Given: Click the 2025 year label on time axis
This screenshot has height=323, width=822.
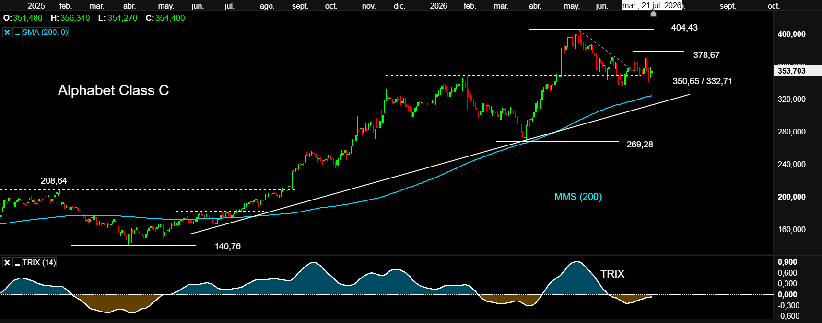Looking at the screenshot, I should pyautogui.click(x=36, y=6).
